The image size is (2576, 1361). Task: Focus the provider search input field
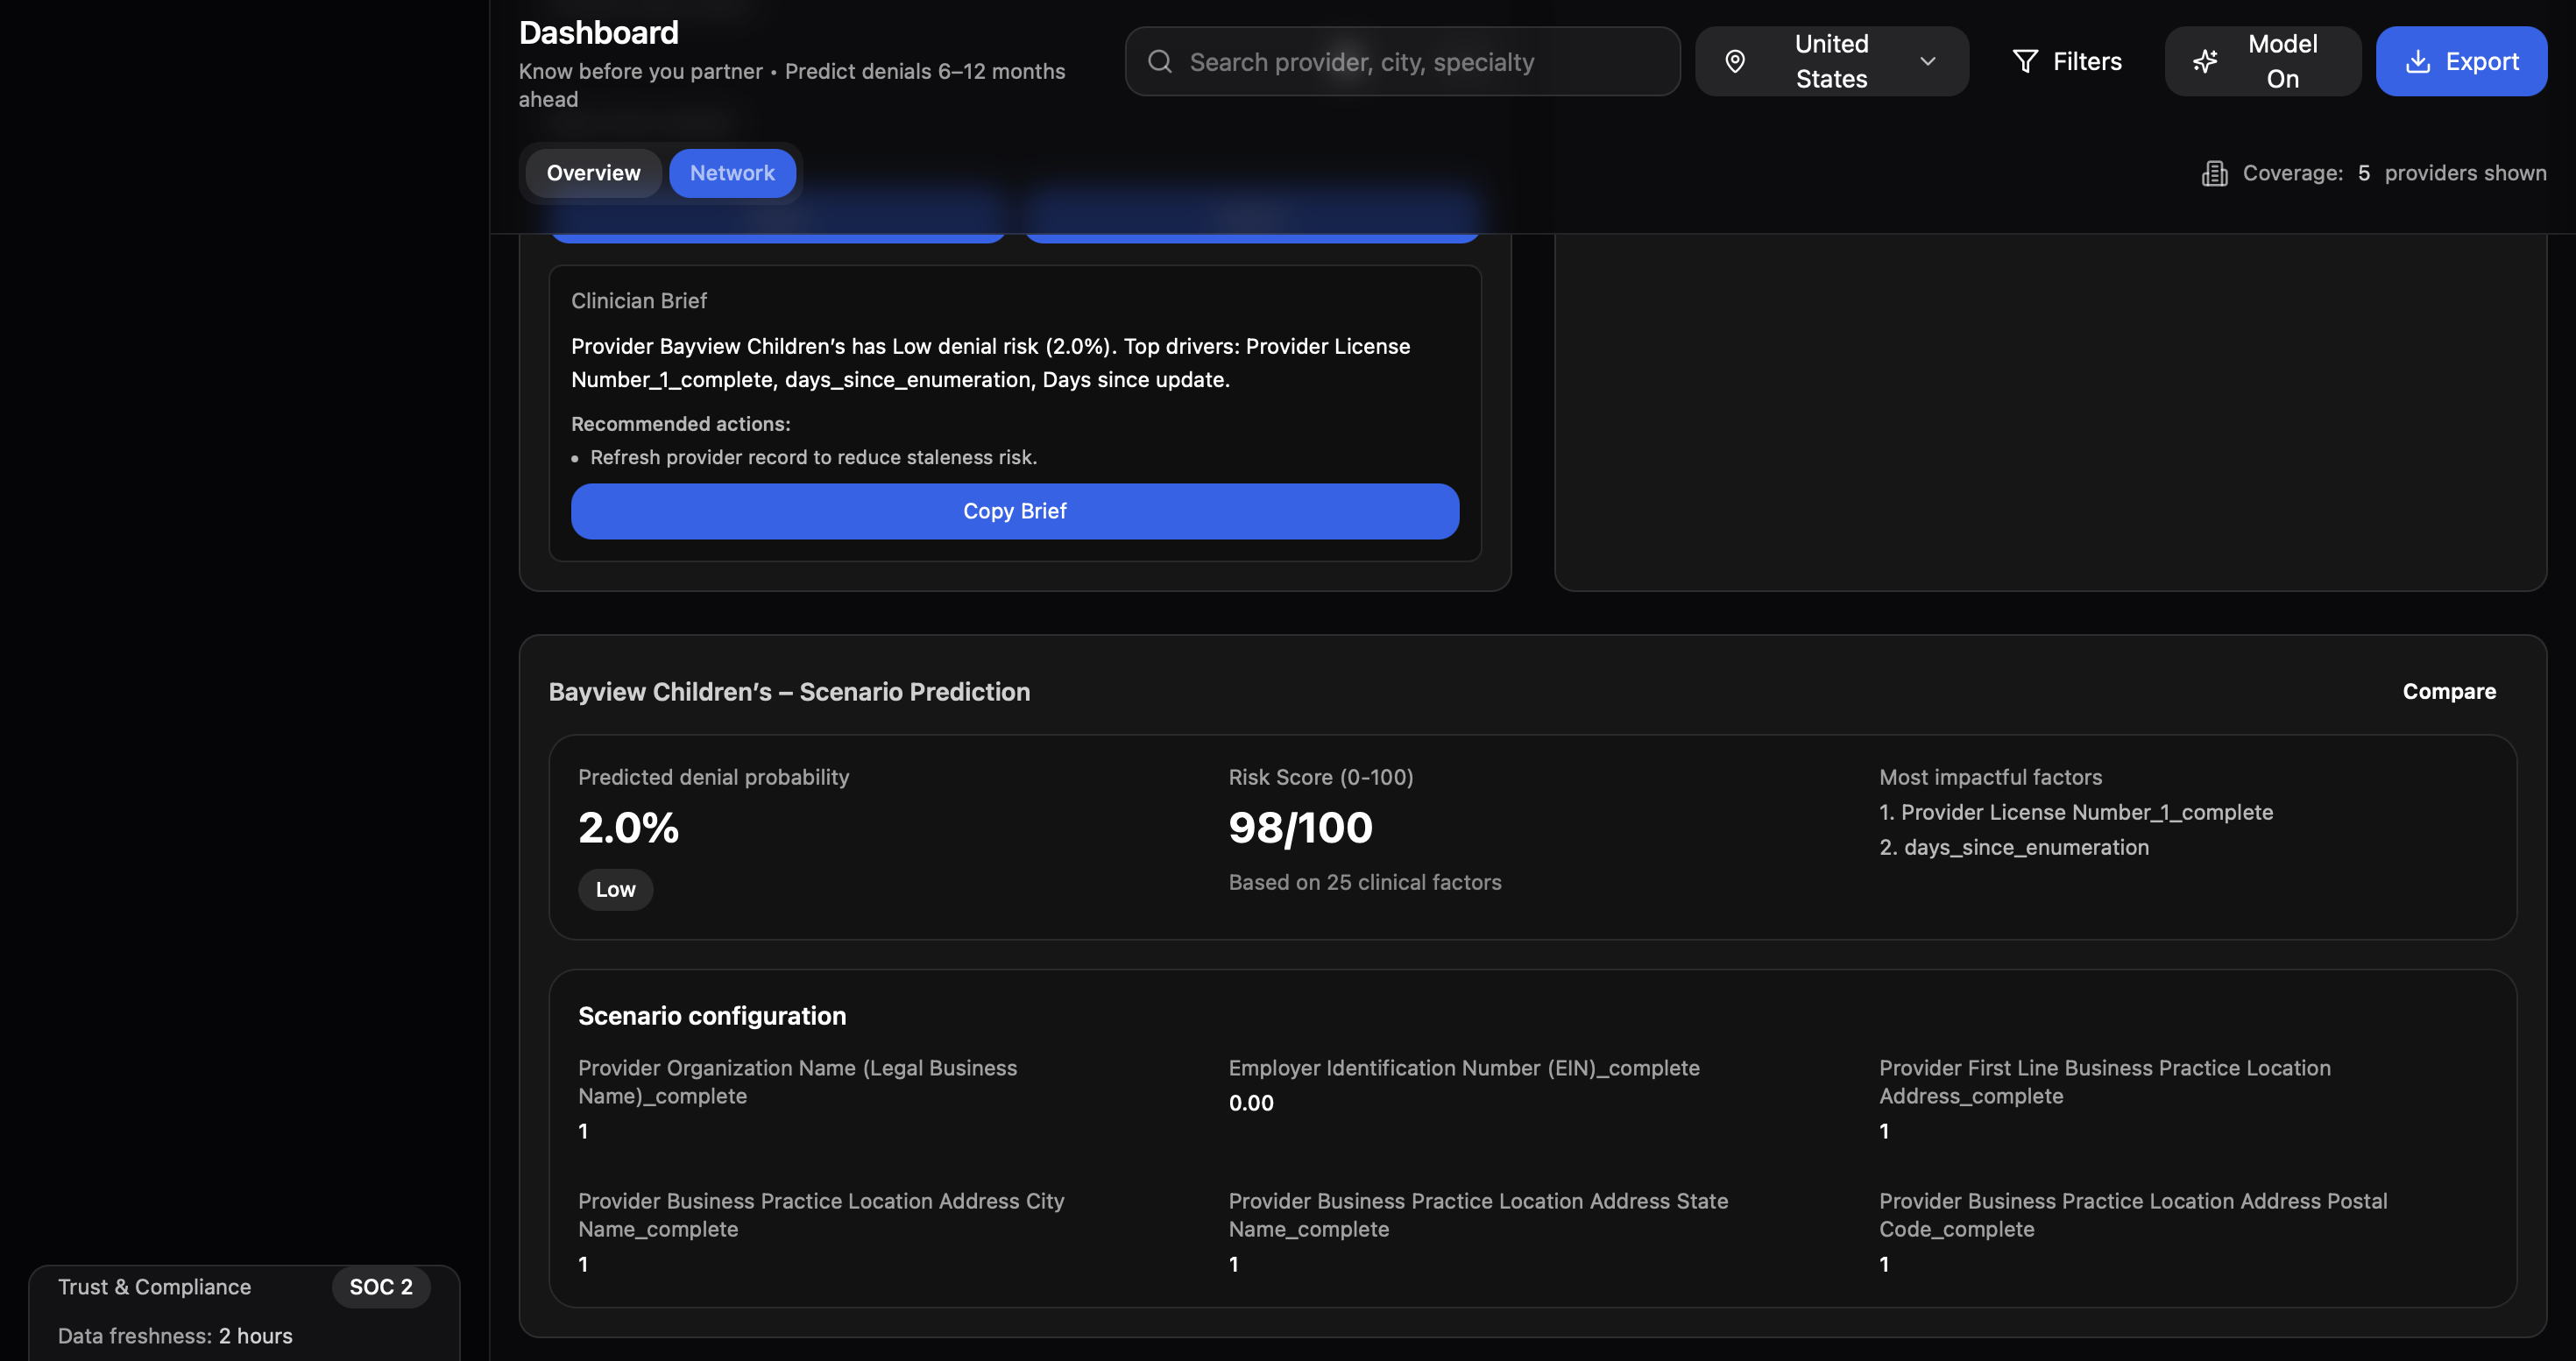[1420, 62]
